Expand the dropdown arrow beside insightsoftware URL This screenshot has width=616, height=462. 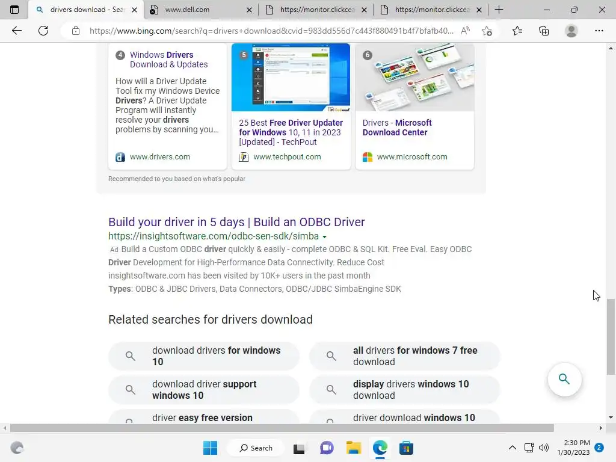324,237
